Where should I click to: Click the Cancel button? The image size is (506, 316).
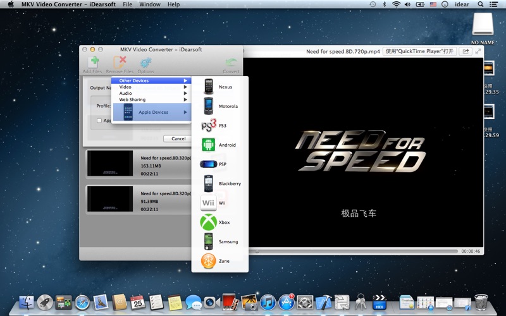coord(178,138)
